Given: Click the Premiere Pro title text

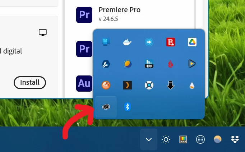Looking at the screenshot, I should click(120, 10).
